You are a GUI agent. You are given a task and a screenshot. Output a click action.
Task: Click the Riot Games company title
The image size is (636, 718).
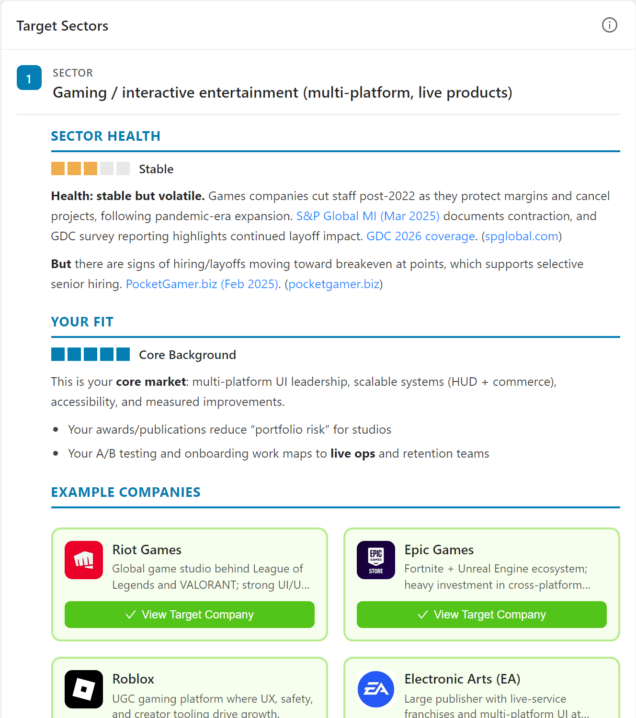(147, 550)
